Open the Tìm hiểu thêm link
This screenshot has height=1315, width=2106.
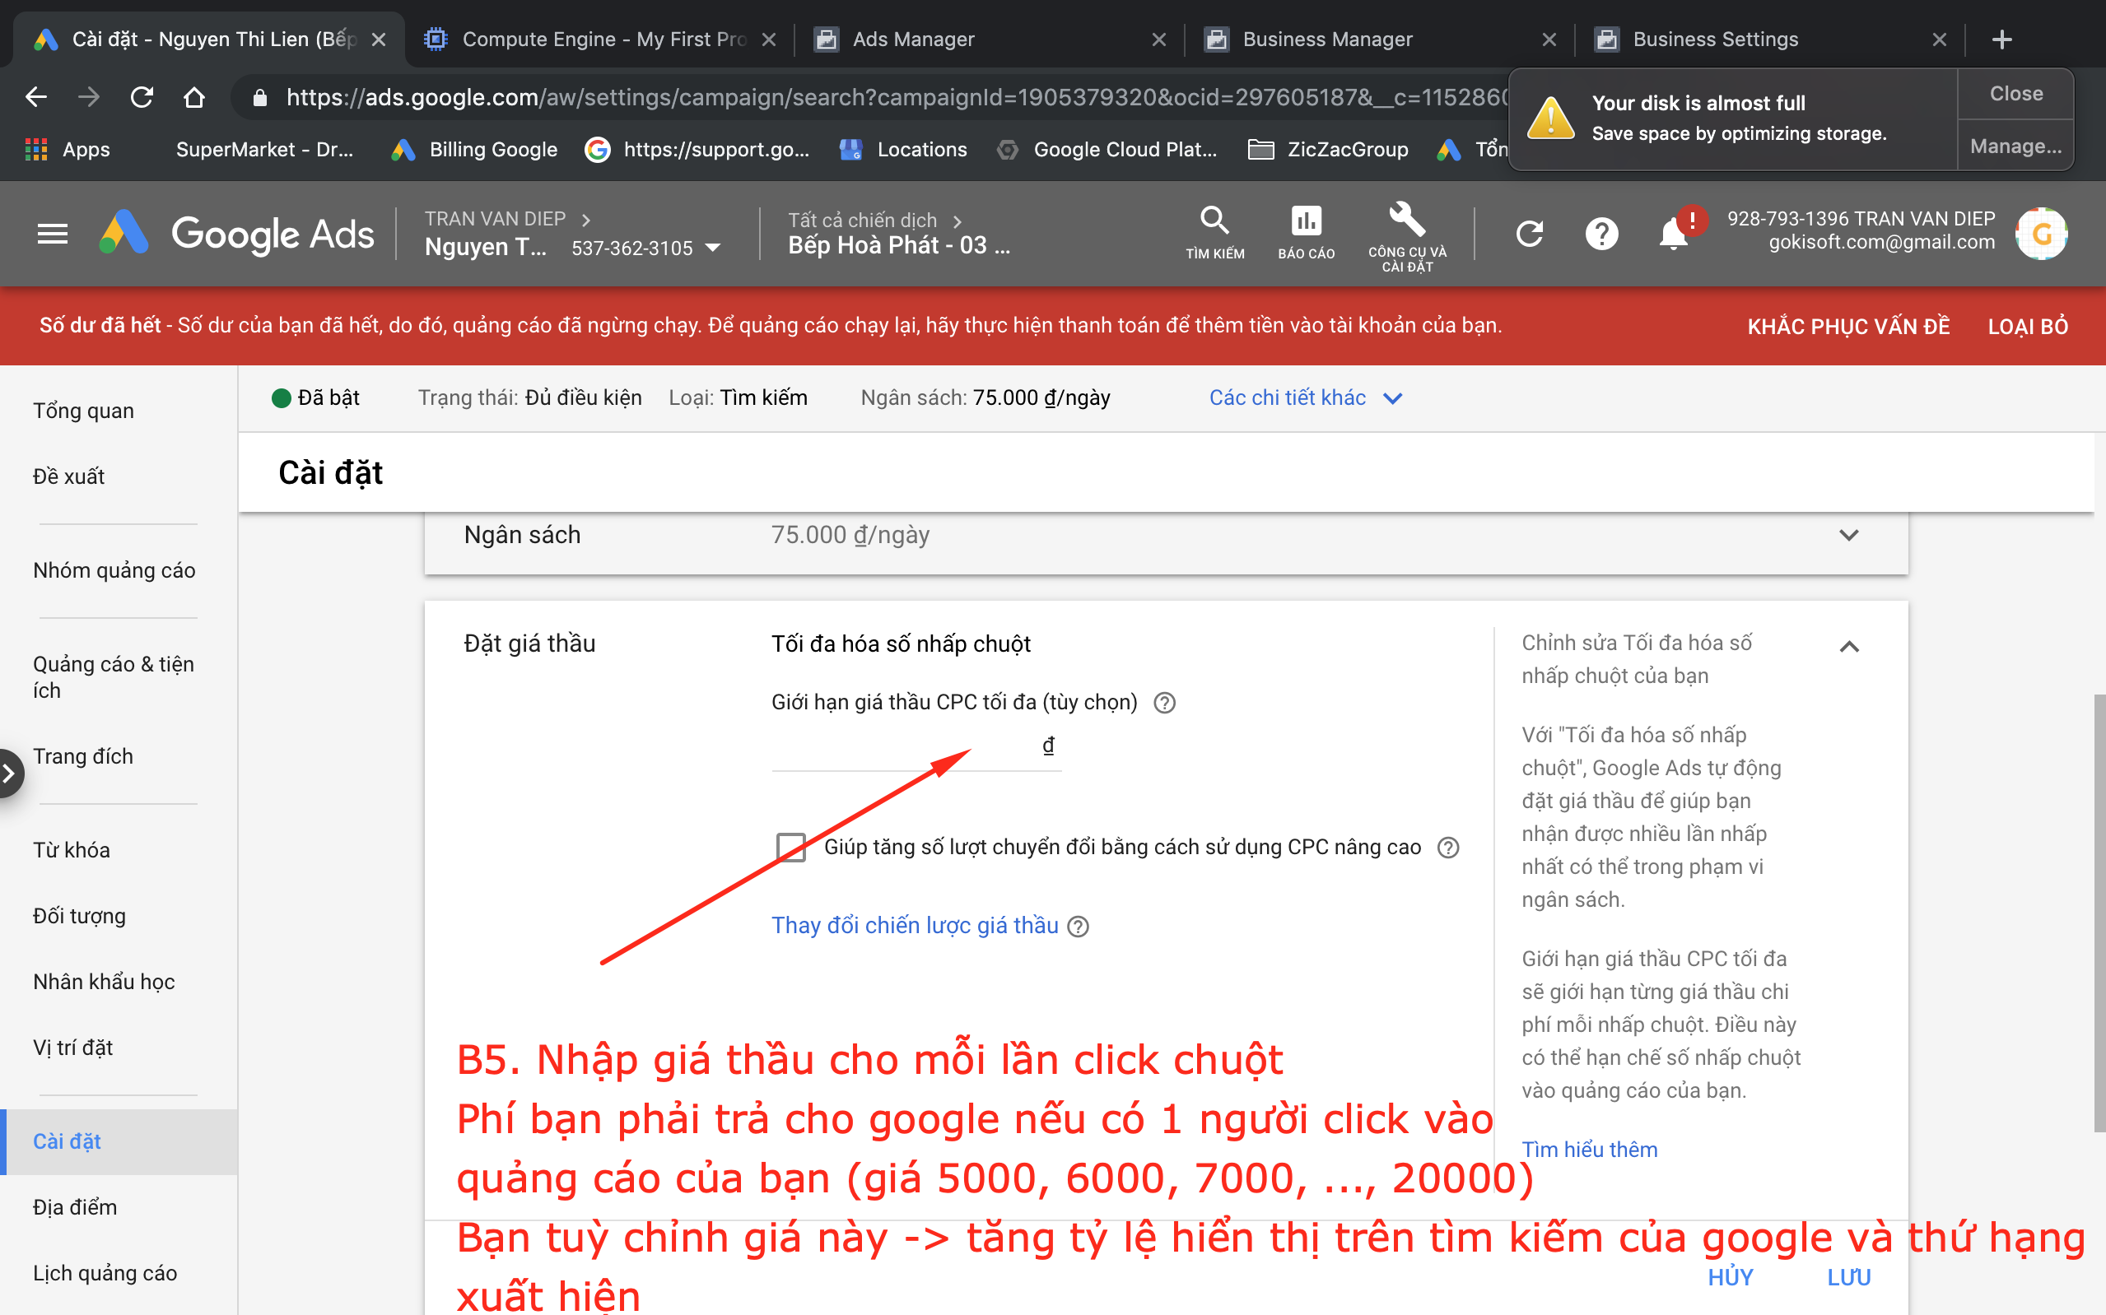1589,1150
